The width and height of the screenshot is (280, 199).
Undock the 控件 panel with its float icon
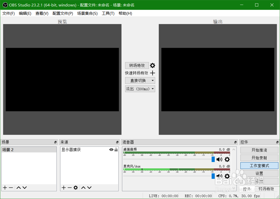pos(277,142)
